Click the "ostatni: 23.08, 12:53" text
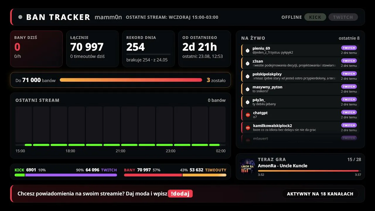 click(202, 56)
